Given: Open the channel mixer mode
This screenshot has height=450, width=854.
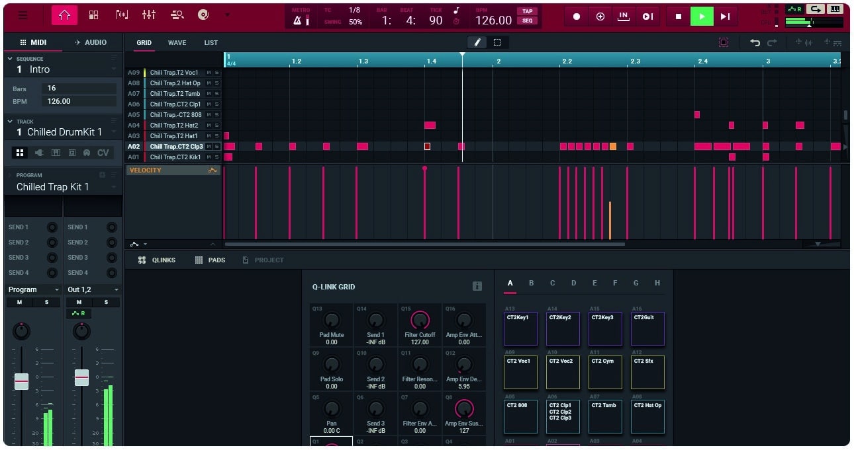Looking at the screenshot, I should [x=149, y=15].
